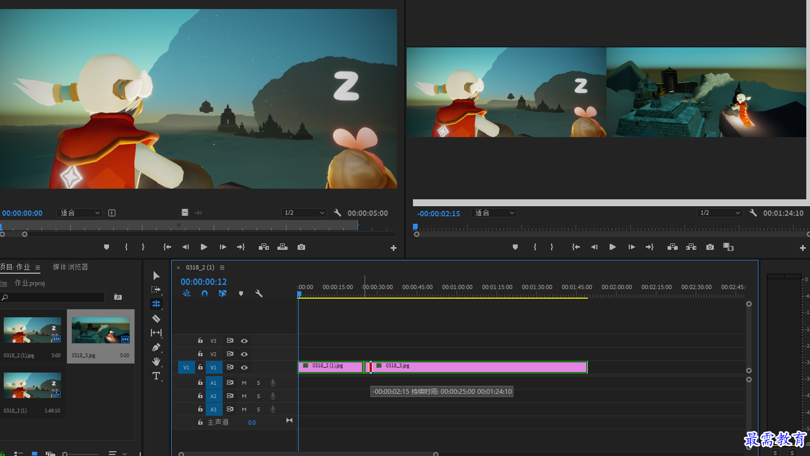Open Comparison View in Program monitor
Viewport: 810px width, 456px height.
728,247
